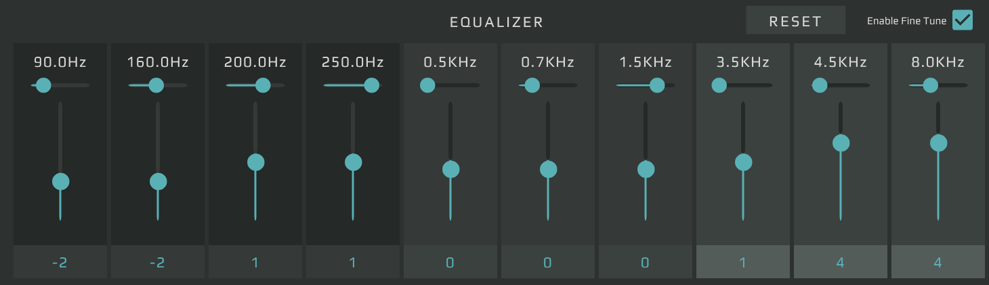Viewport: 989px width, 285px height.
Task: Click the 90.0Hz vertical gain slider knob
Action: 61,182
